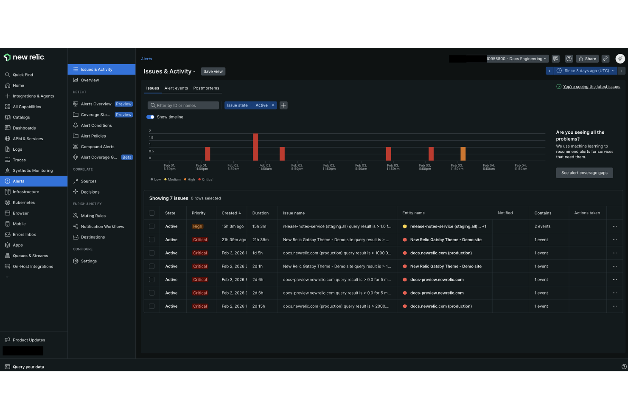
Task: Open the Since 3 days ago time picker
Action: [586, 70]
